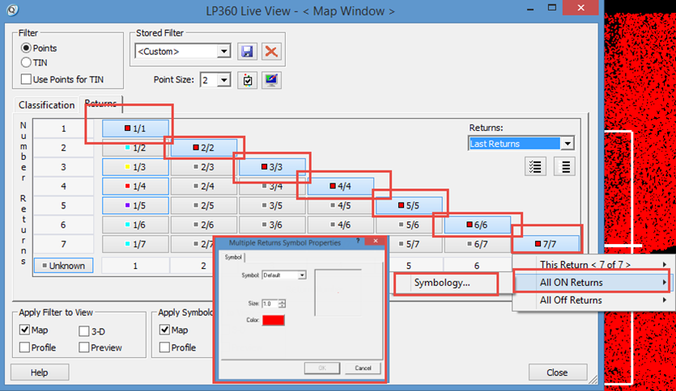This screenshot has height=391, width=676.
Task: Open the Point Size dropdown
Action: [223, 81]
